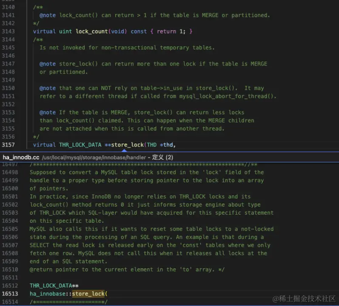Click line number 3150 in the gutter
Image resolution: width=339 pixels, height=306 pixels.
click(8, 88)
